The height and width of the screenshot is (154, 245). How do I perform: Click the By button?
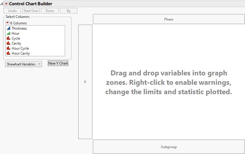click(x=69, y=11)
